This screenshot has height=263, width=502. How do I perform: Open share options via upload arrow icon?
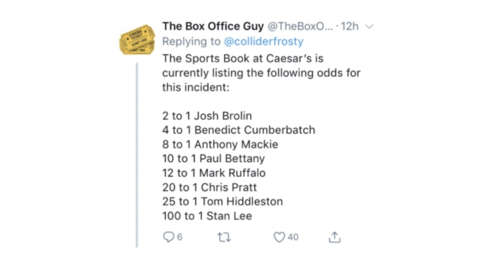[334, 237]
